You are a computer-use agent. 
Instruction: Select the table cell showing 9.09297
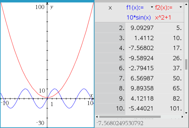pyautogui.click(x=140, y=28)
